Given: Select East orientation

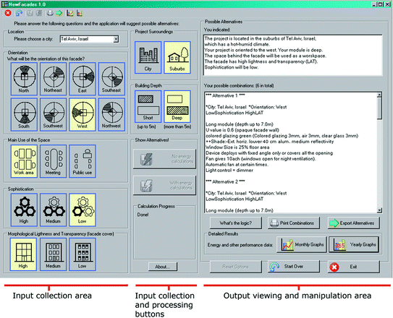Looking at the screenshot, I should click(x=83, y=79).
